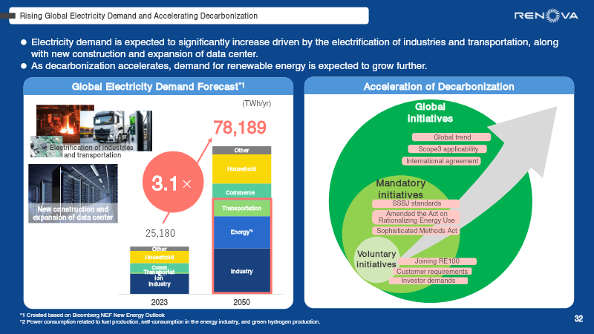
Task: Select the 2050 blue Energy bar segment
Action: coord(242,232)
